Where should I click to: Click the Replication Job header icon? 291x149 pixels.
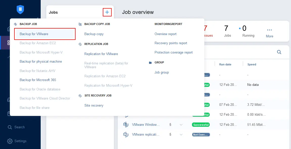[80, 44]
